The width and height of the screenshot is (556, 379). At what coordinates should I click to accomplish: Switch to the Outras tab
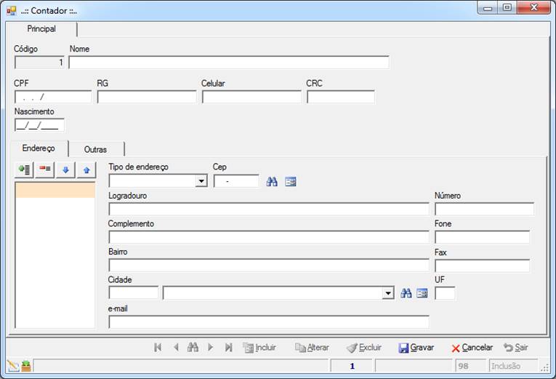[95, 149]
